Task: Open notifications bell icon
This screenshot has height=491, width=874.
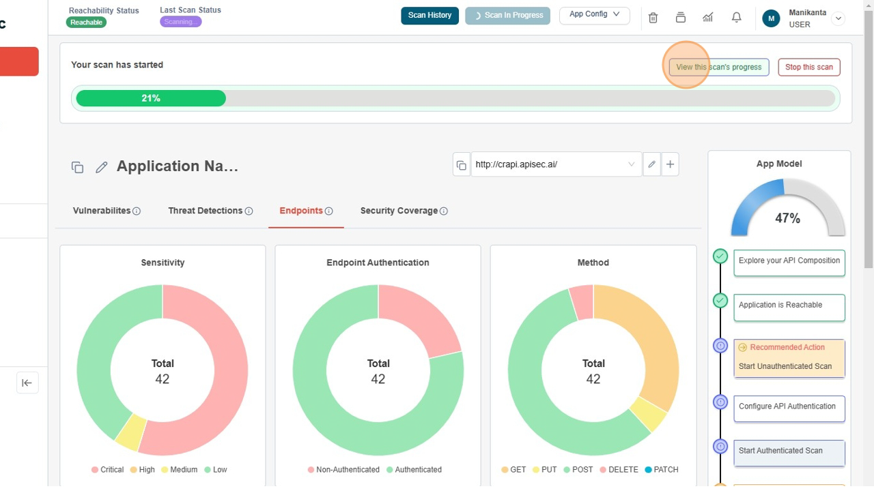Action: click(x=736, y=18)
